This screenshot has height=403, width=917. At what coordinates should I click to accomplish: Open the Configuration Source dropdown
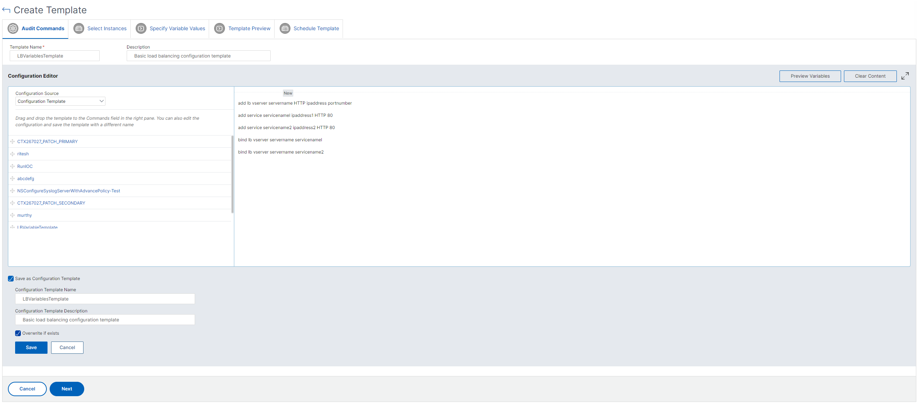tap(60, 101)
